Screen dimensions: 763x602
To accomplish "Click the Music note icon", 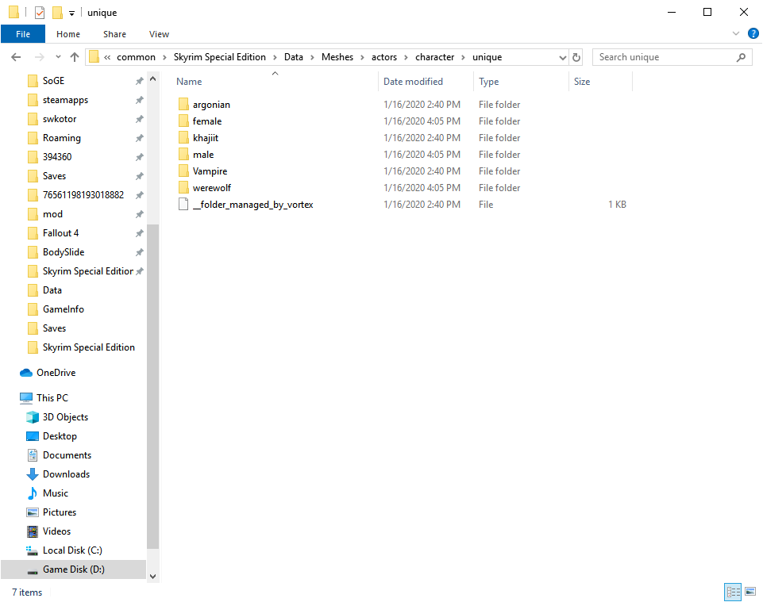I will pyautogui.click(x=32, y=493).
